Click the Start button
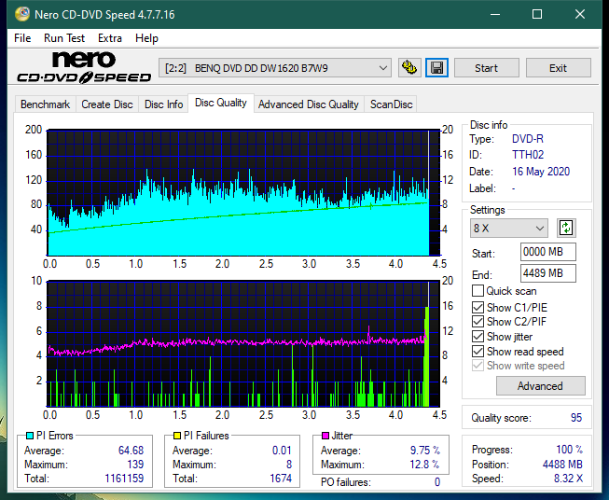609x500 pixels. (486, 68)
